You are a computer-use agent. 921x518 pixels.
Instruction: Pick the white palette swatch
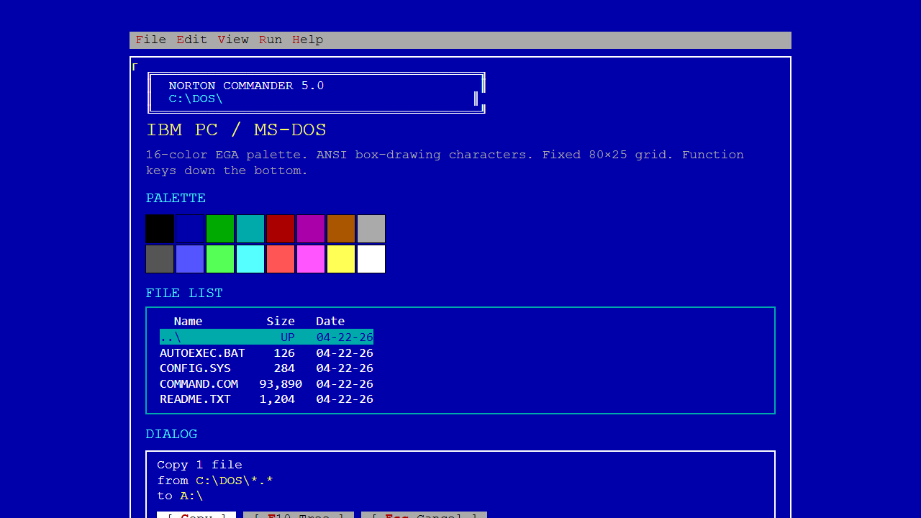pos(371,259)
